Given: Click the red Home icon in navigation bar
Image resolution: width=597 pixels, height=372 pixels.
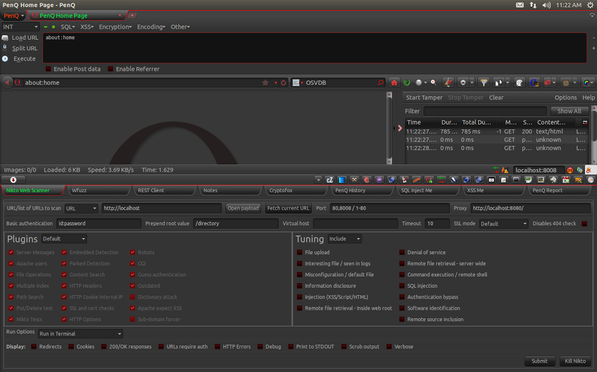Looking at the screenshot, I should coord(394,82).
